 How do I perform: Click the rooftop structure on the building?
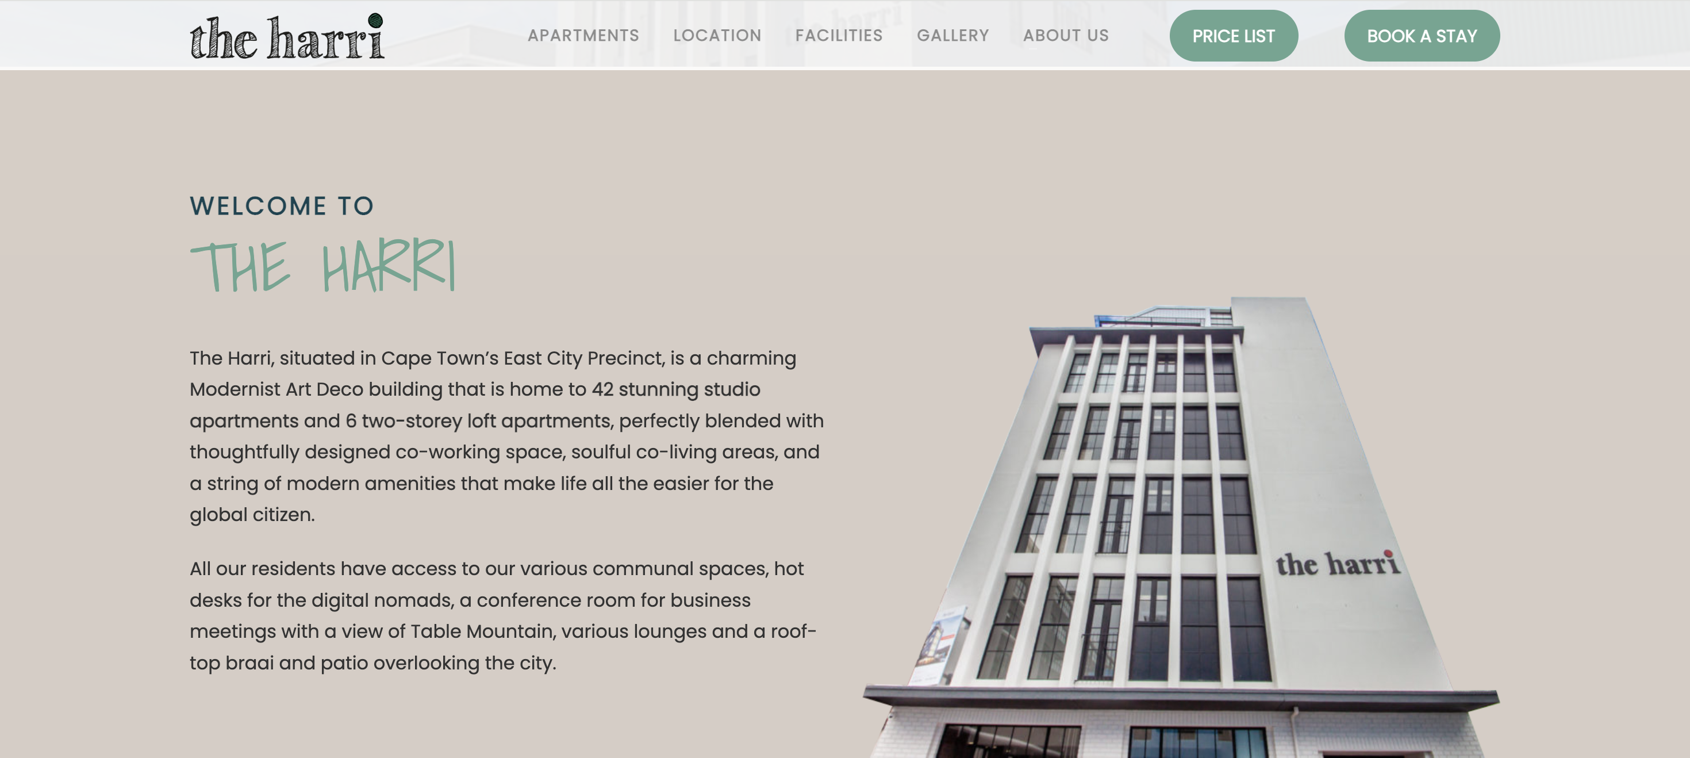[x=1161, y=316]
